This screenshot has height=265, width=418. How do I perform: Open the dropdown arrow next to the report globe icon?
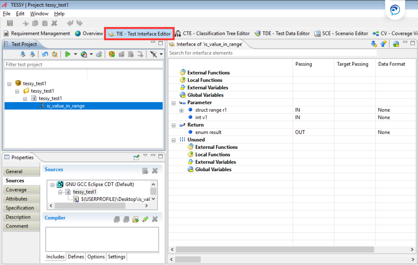(x=91, y=54)
